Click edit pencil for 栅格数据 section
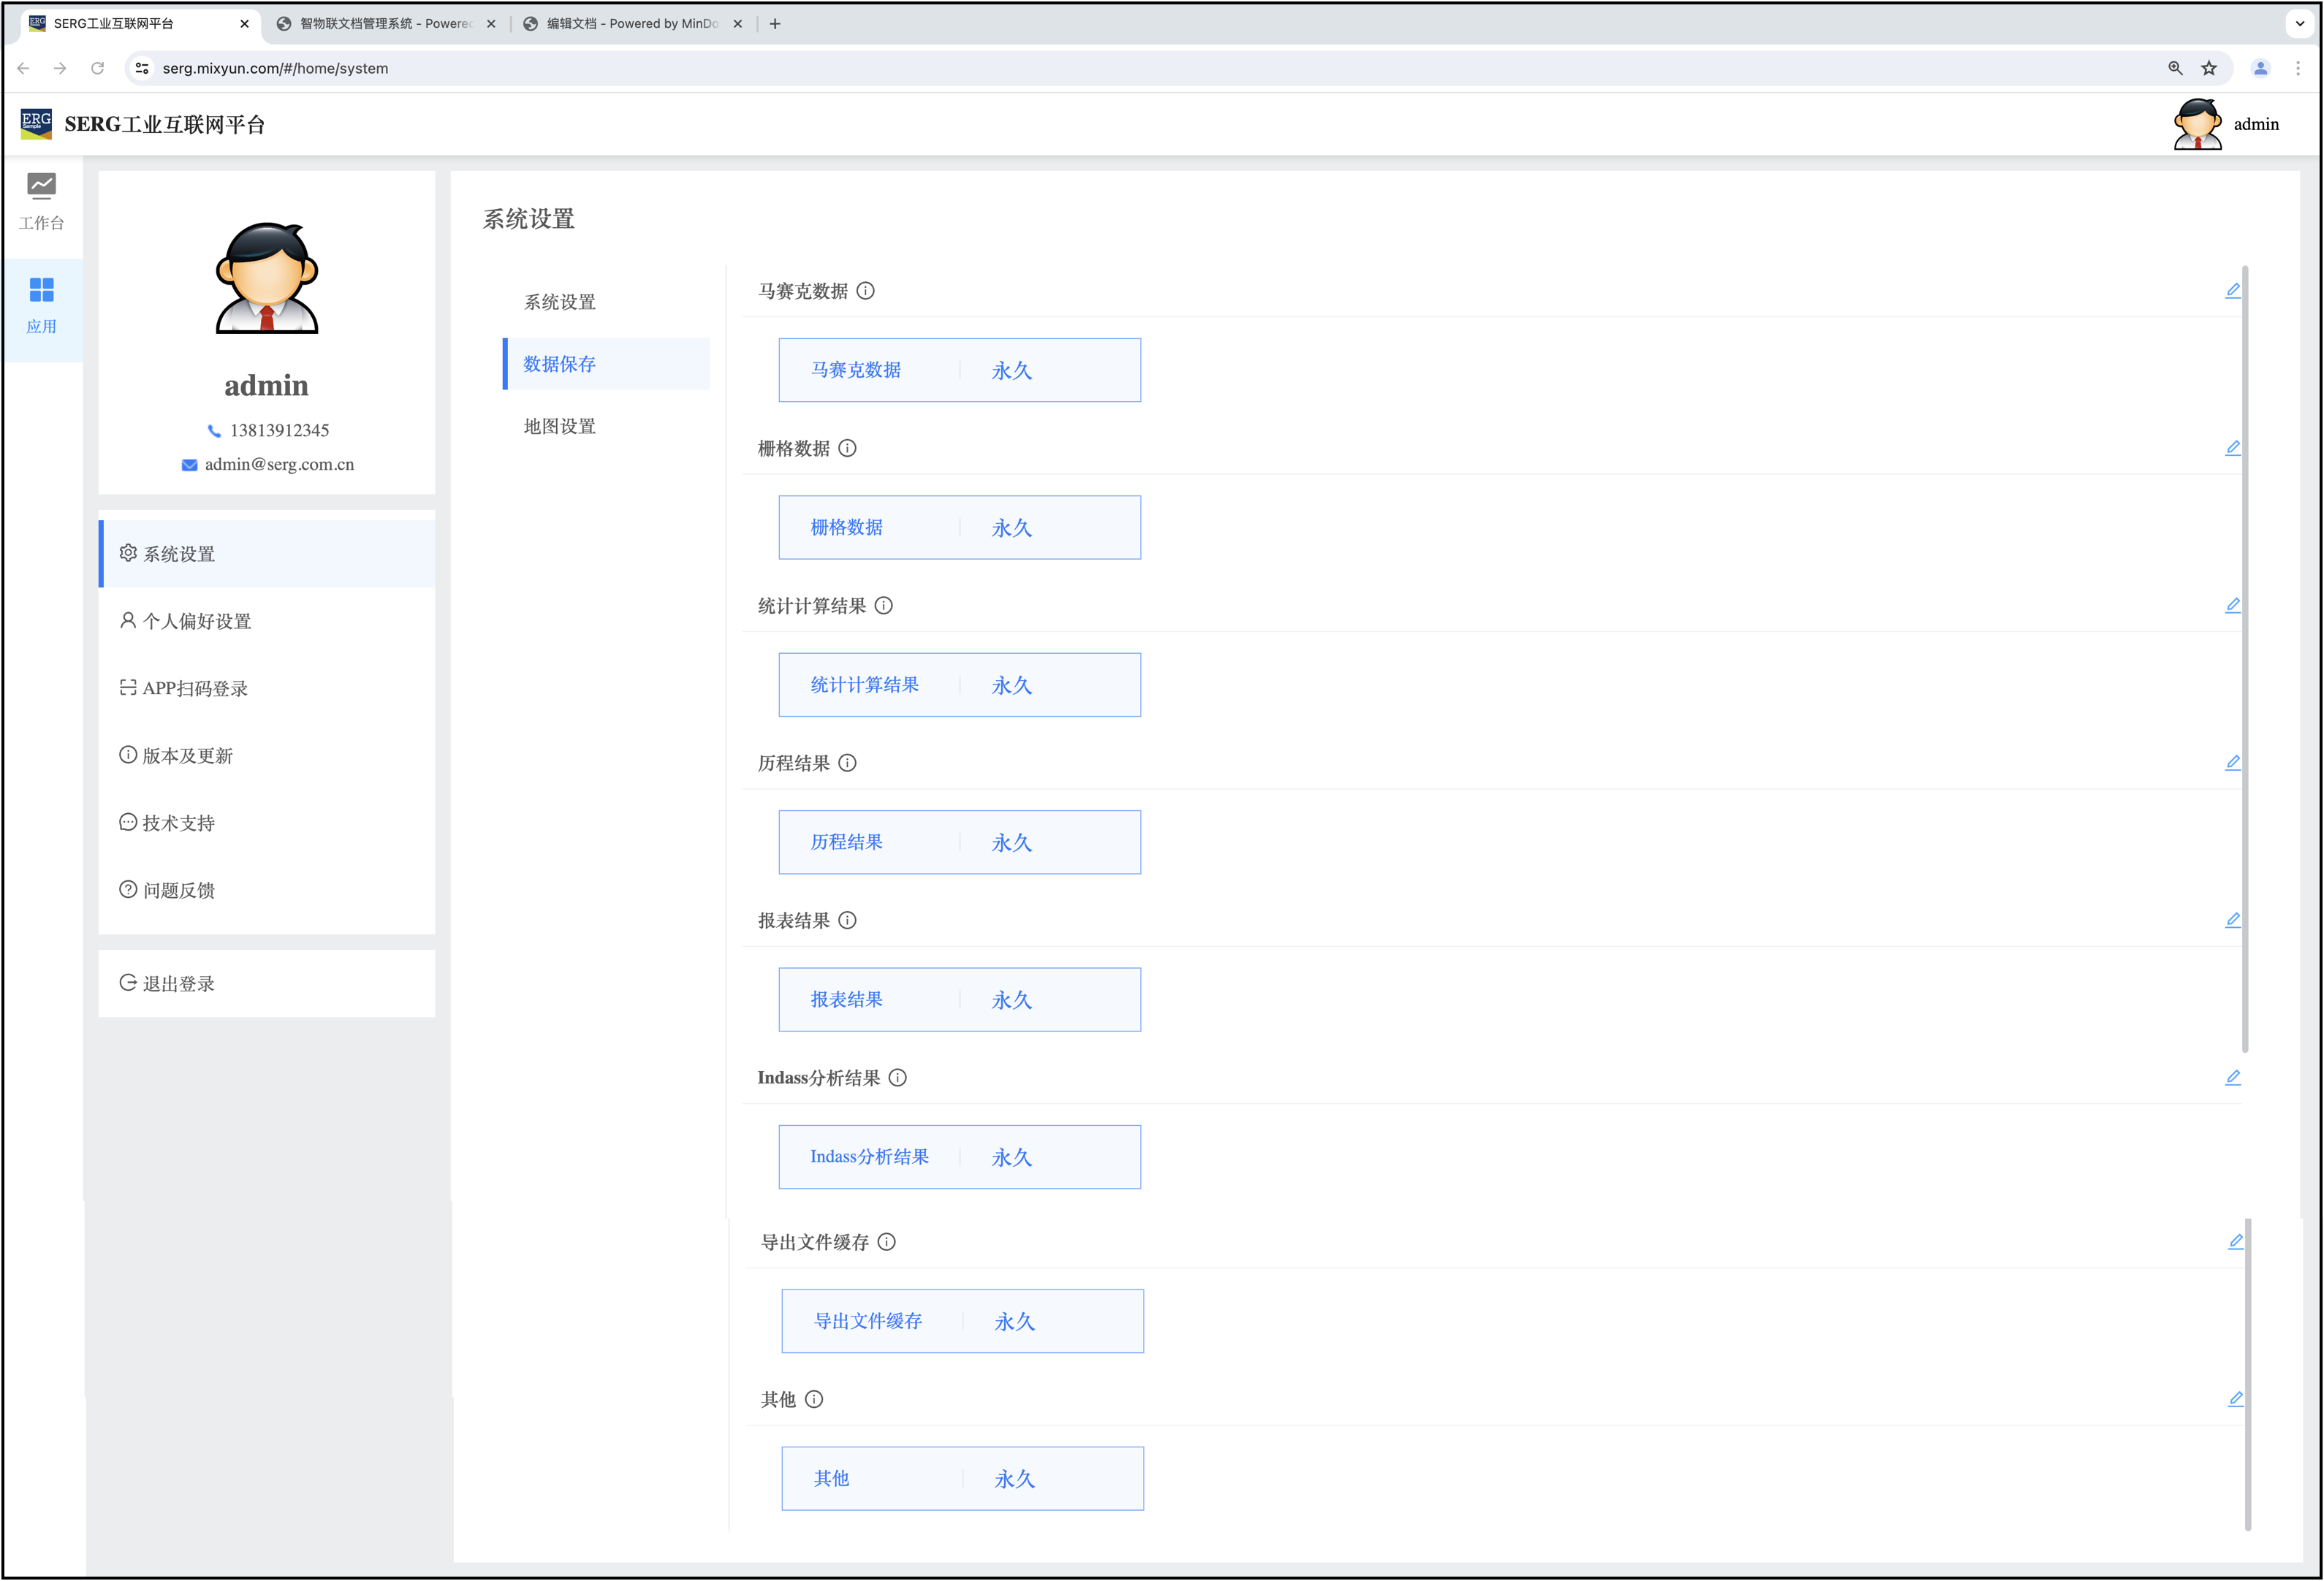 pos(2232,448)
